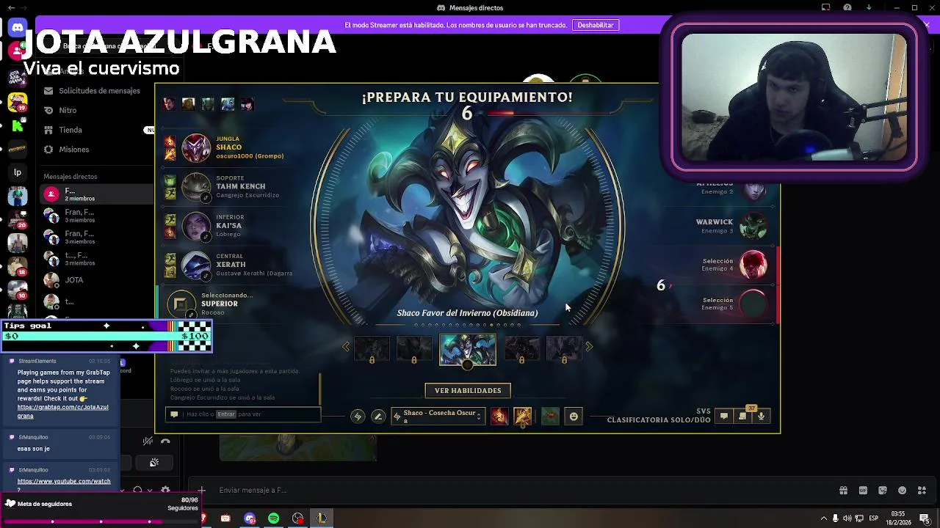Image resolution: width=940 pixels, height=528 pixels.
Task: Open the Discord sticker picker
Action: tap(883, 490)
